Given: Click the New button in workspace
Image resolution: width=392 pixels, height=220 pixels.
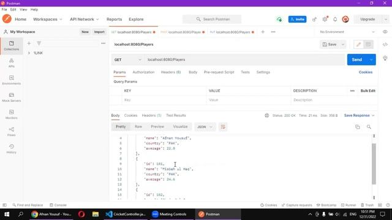Looking at the screenshot, I should pos(85,32).
